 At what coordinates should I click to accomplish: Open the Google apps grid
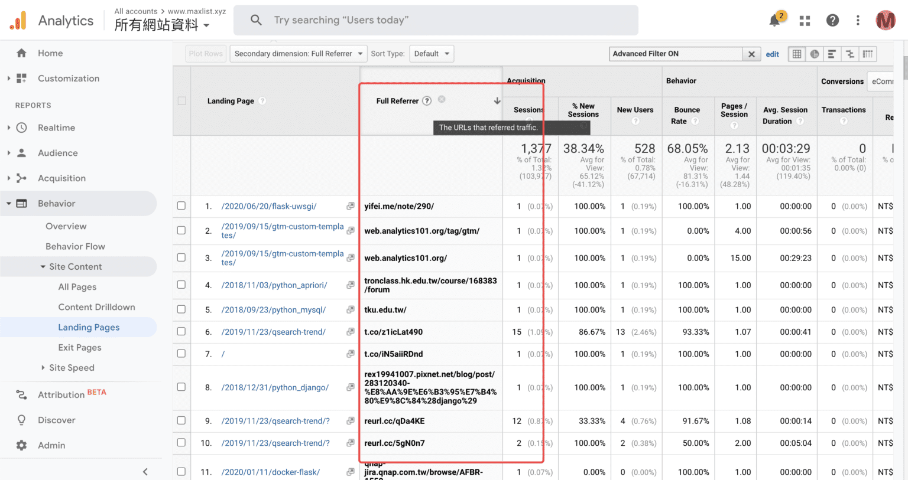click(x=805, y=21)
